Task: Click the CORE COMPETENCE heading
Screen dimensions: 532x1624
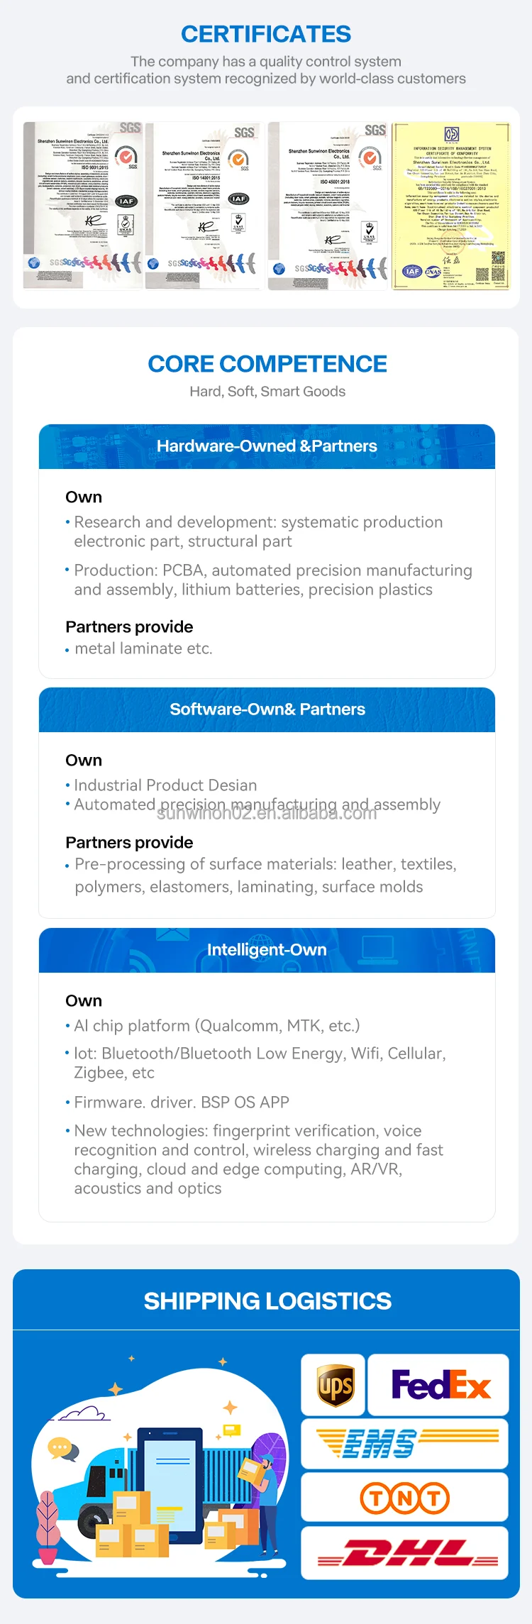Action: coord(267,364)
